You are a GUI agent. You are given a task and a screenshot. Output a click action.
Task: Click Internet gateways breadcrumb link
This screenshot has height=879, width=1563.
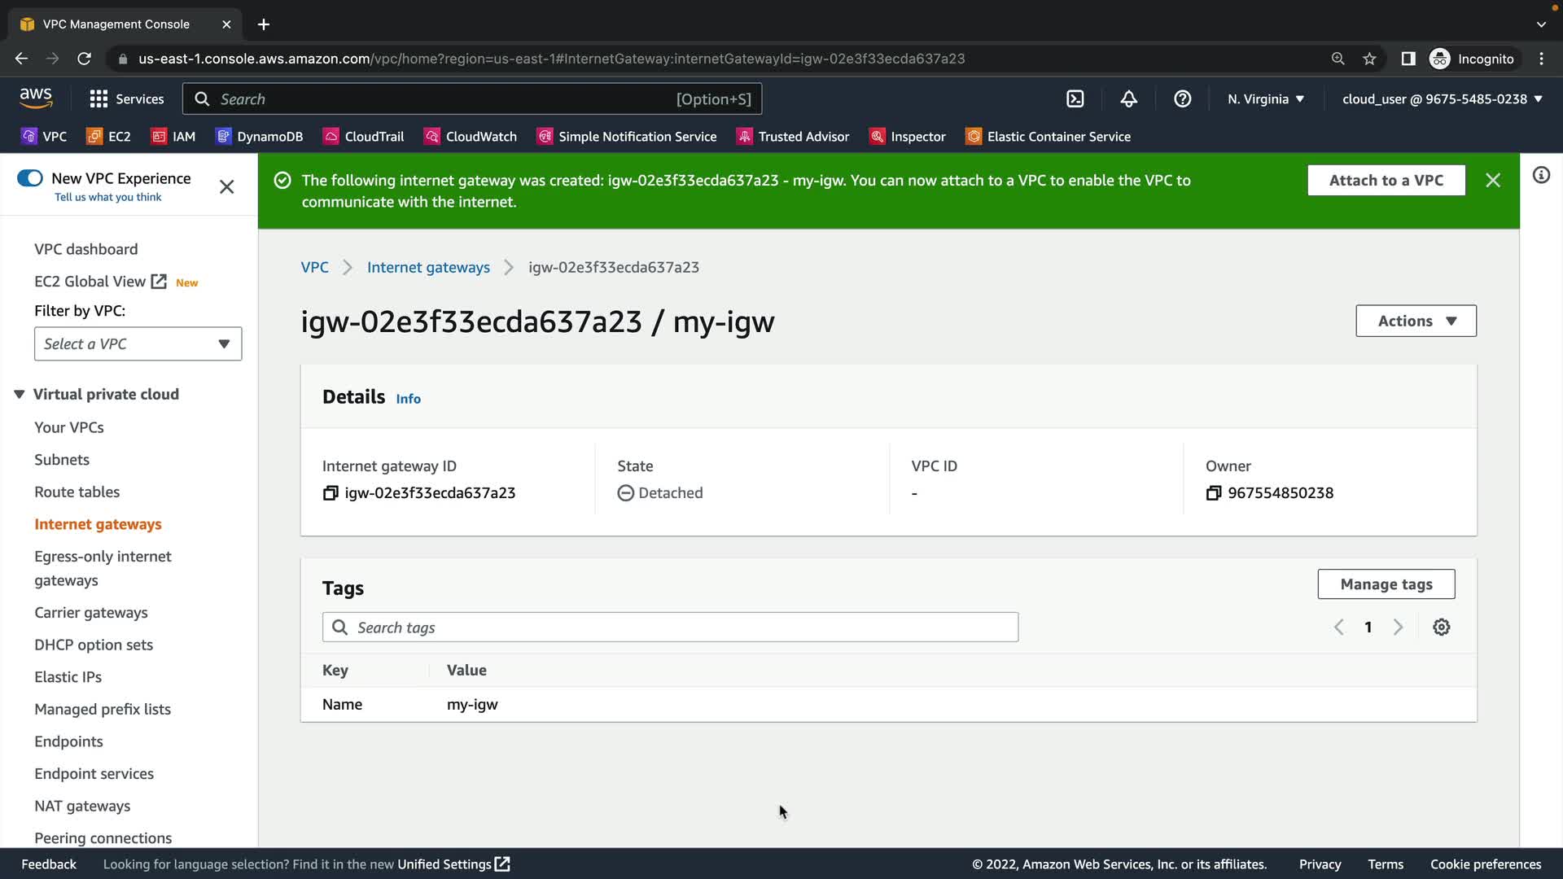428,268
